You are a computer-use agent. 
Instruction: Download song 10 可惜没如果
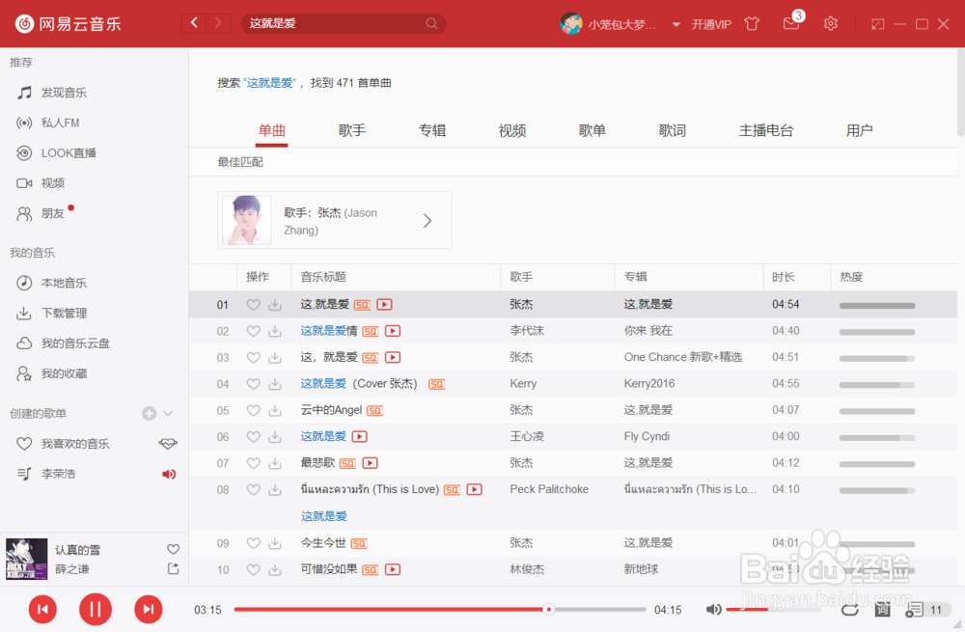[x=274, y=570]
